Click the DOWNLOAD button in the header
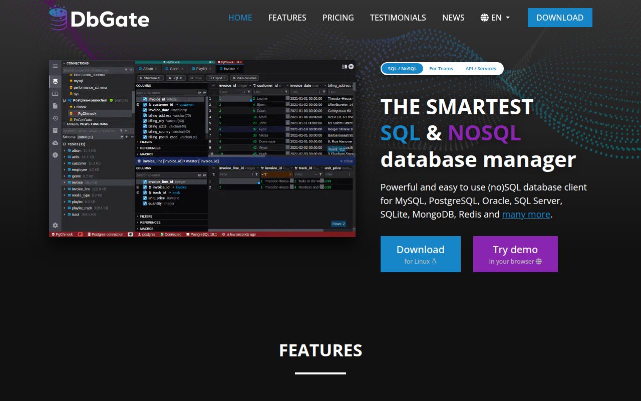Image resolution: width=641 pixels, height=401 pixels. tap(560, 18)
